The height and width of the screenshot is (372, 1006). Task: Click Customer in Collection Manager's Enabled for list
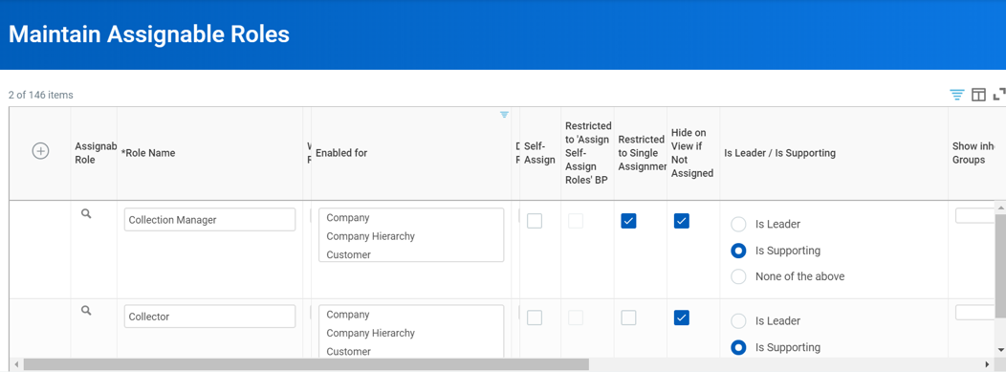(x=348, y=254)
